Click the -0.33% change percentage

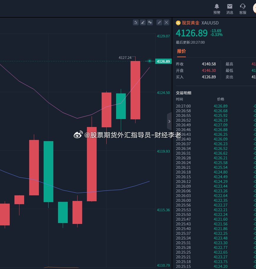pos(216,35)
